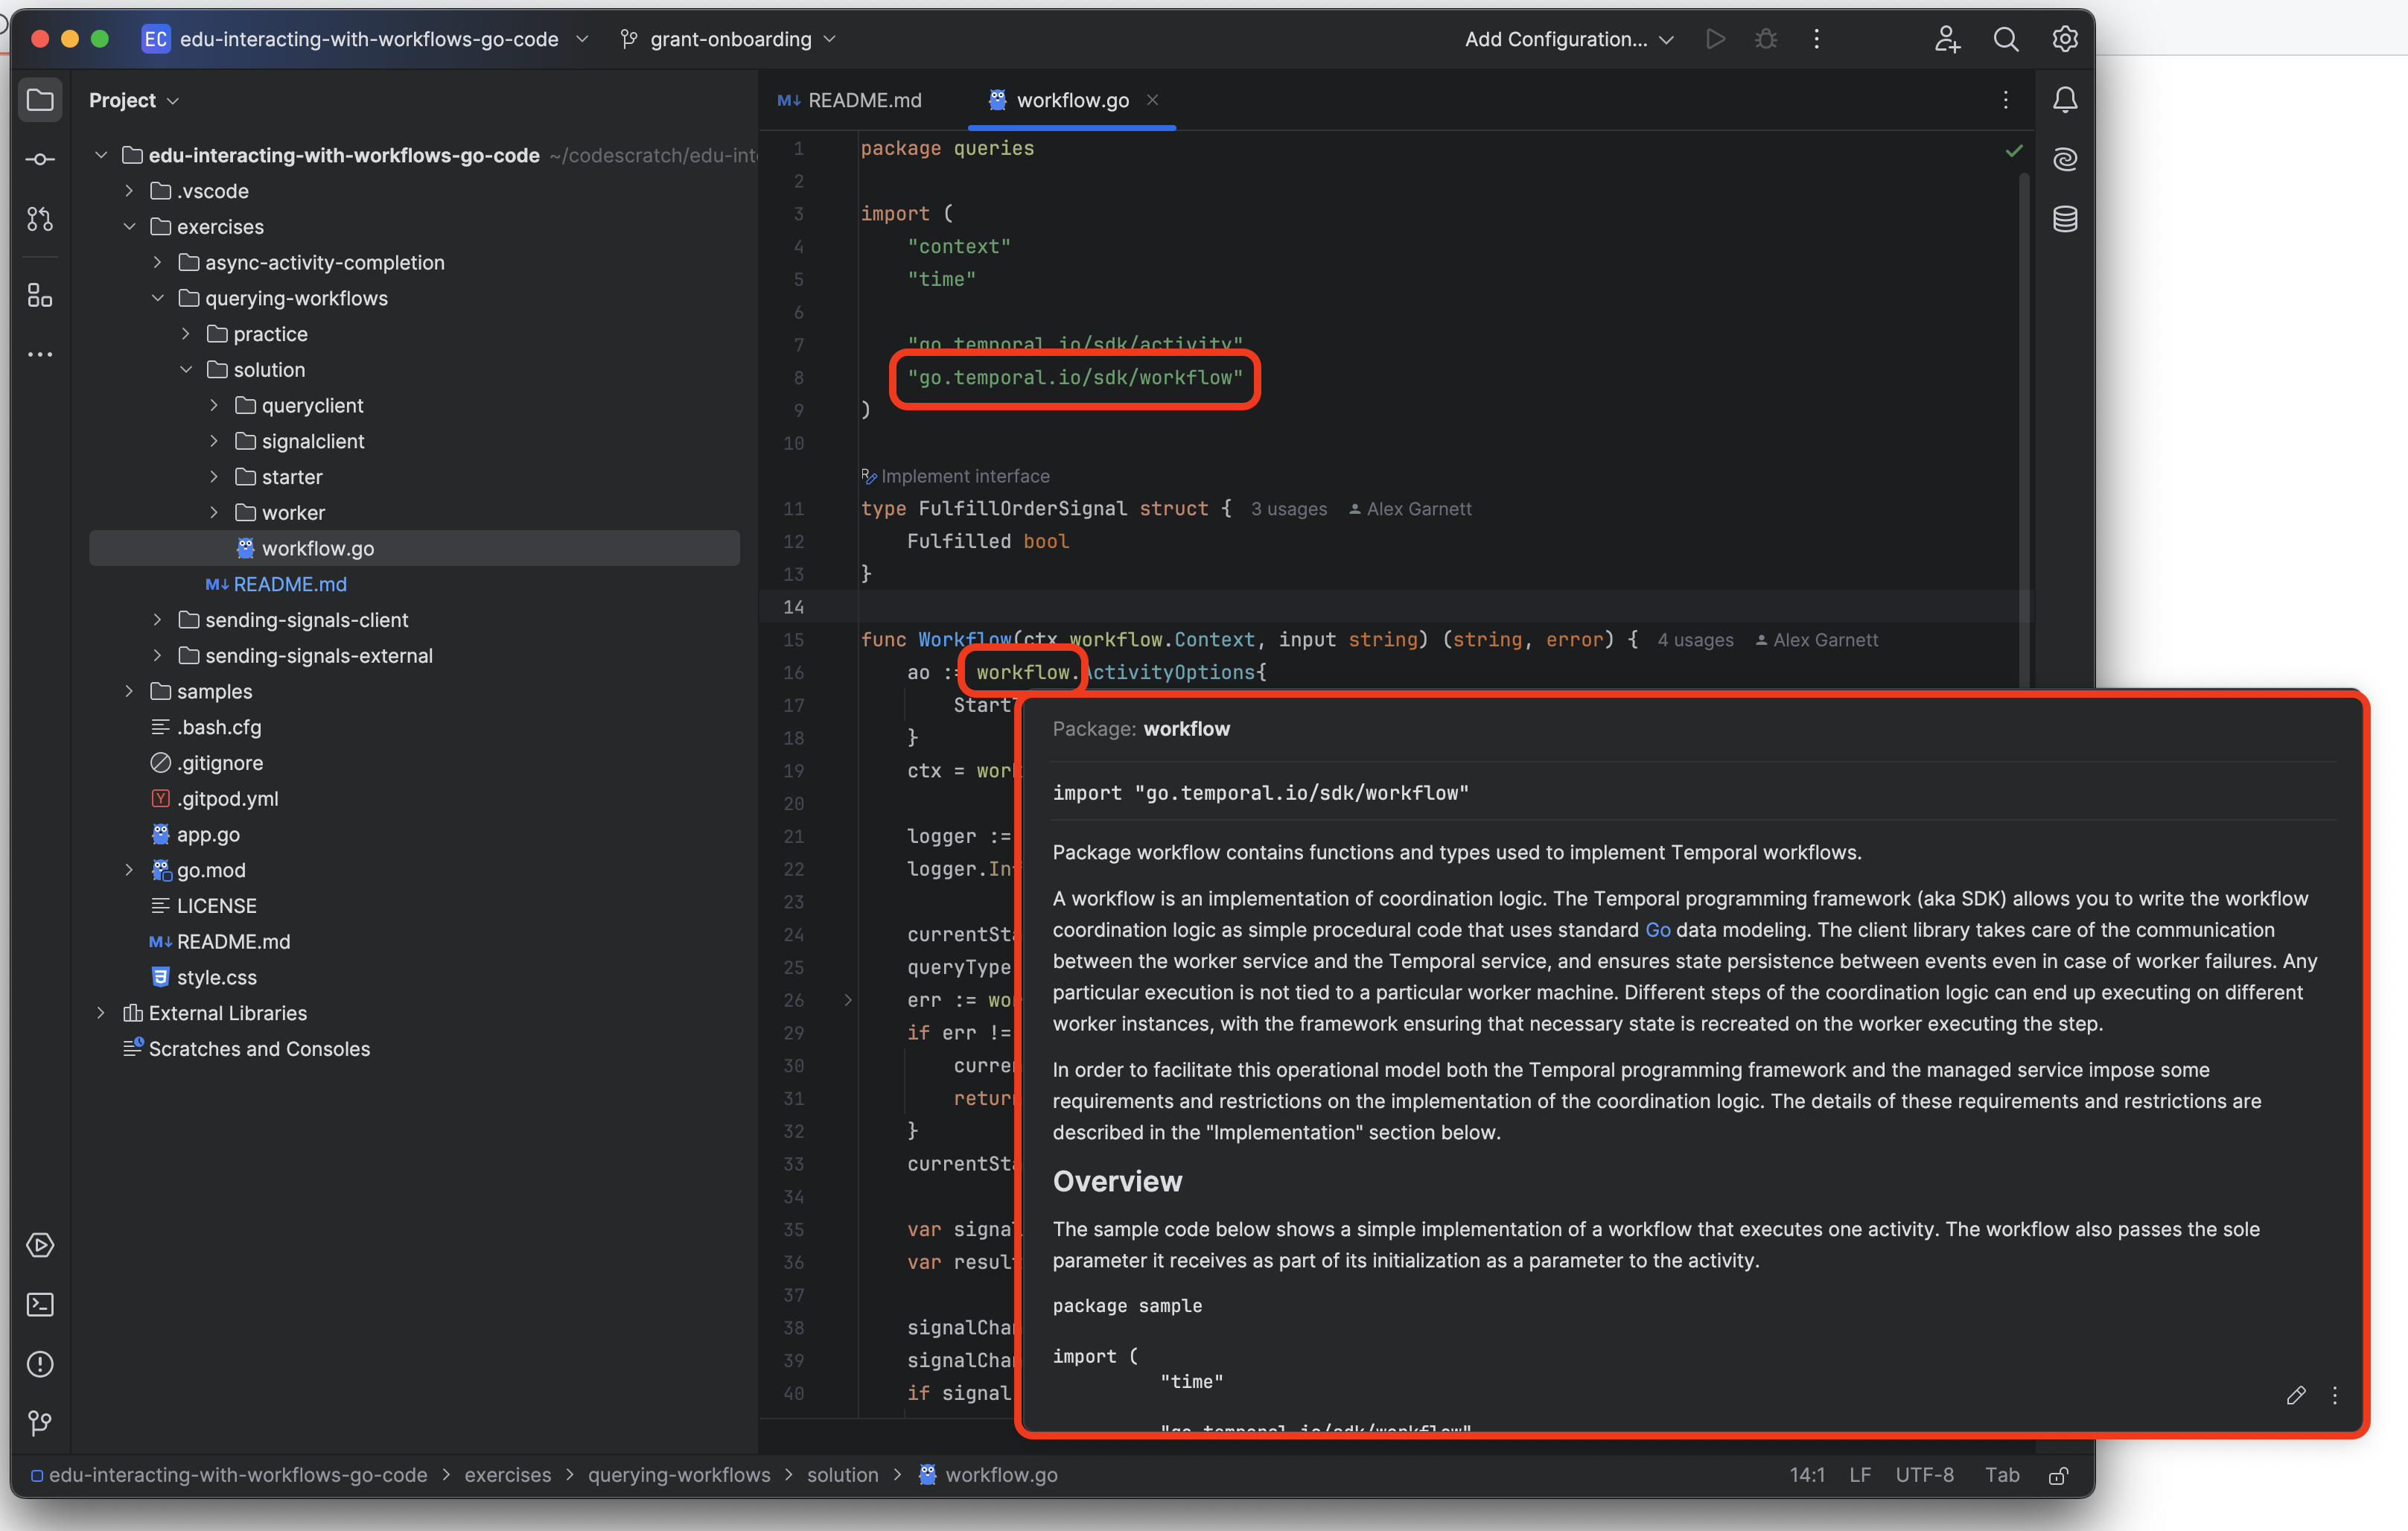Open the Go link in documentation popup
This screenshot has height=1531, width=2408.
1657,930
